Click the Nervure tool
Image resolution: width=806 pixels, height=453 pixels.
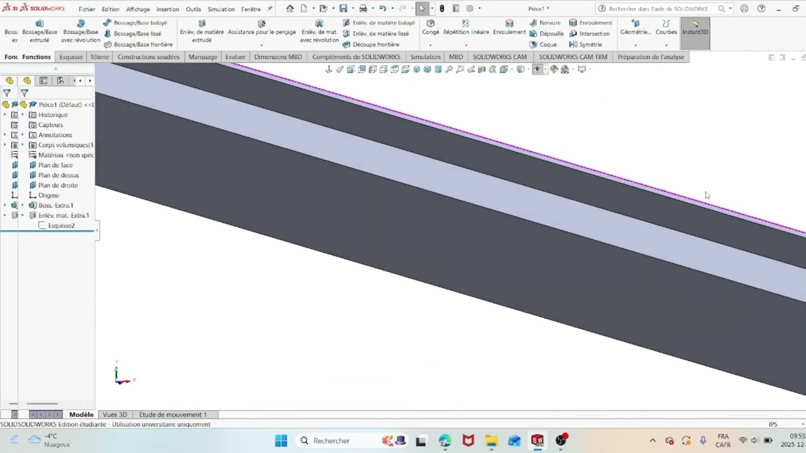tap(545, 23)
